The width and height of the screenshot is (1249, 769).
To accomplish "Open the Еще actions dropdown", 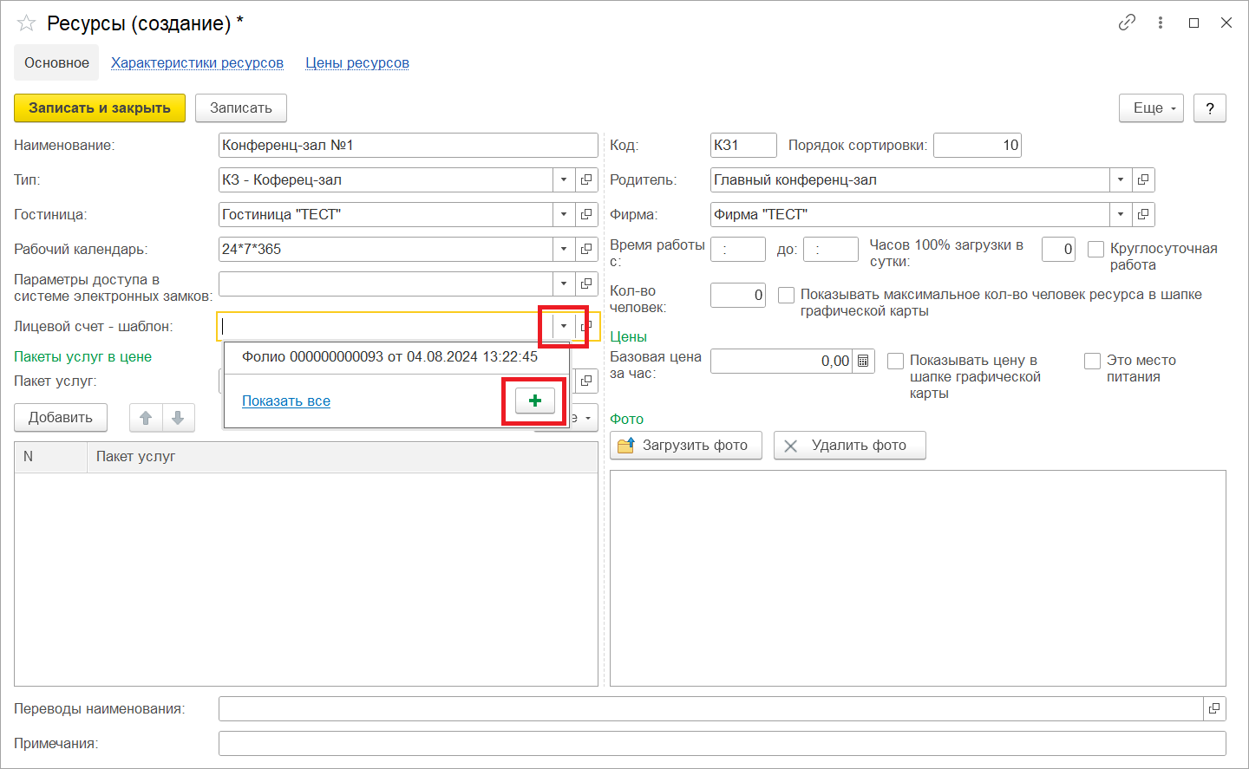I will pos(1151,108).
